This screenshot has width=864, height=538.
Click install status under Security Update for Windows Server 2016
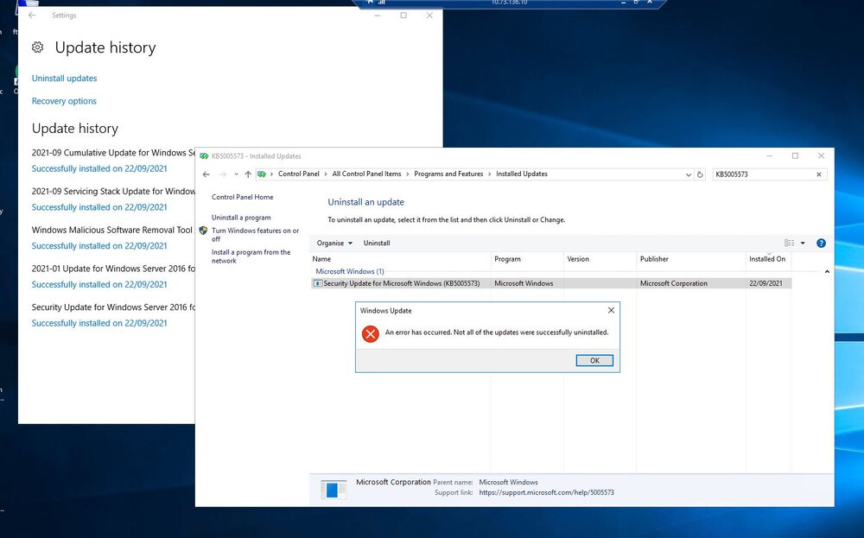pos(99,323)
